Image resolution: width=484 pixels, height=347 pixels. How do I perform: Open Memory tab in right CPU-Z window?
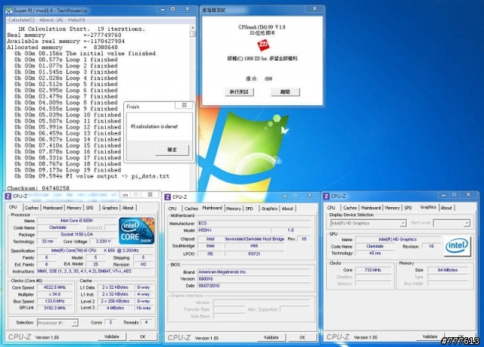pos(392,208)
